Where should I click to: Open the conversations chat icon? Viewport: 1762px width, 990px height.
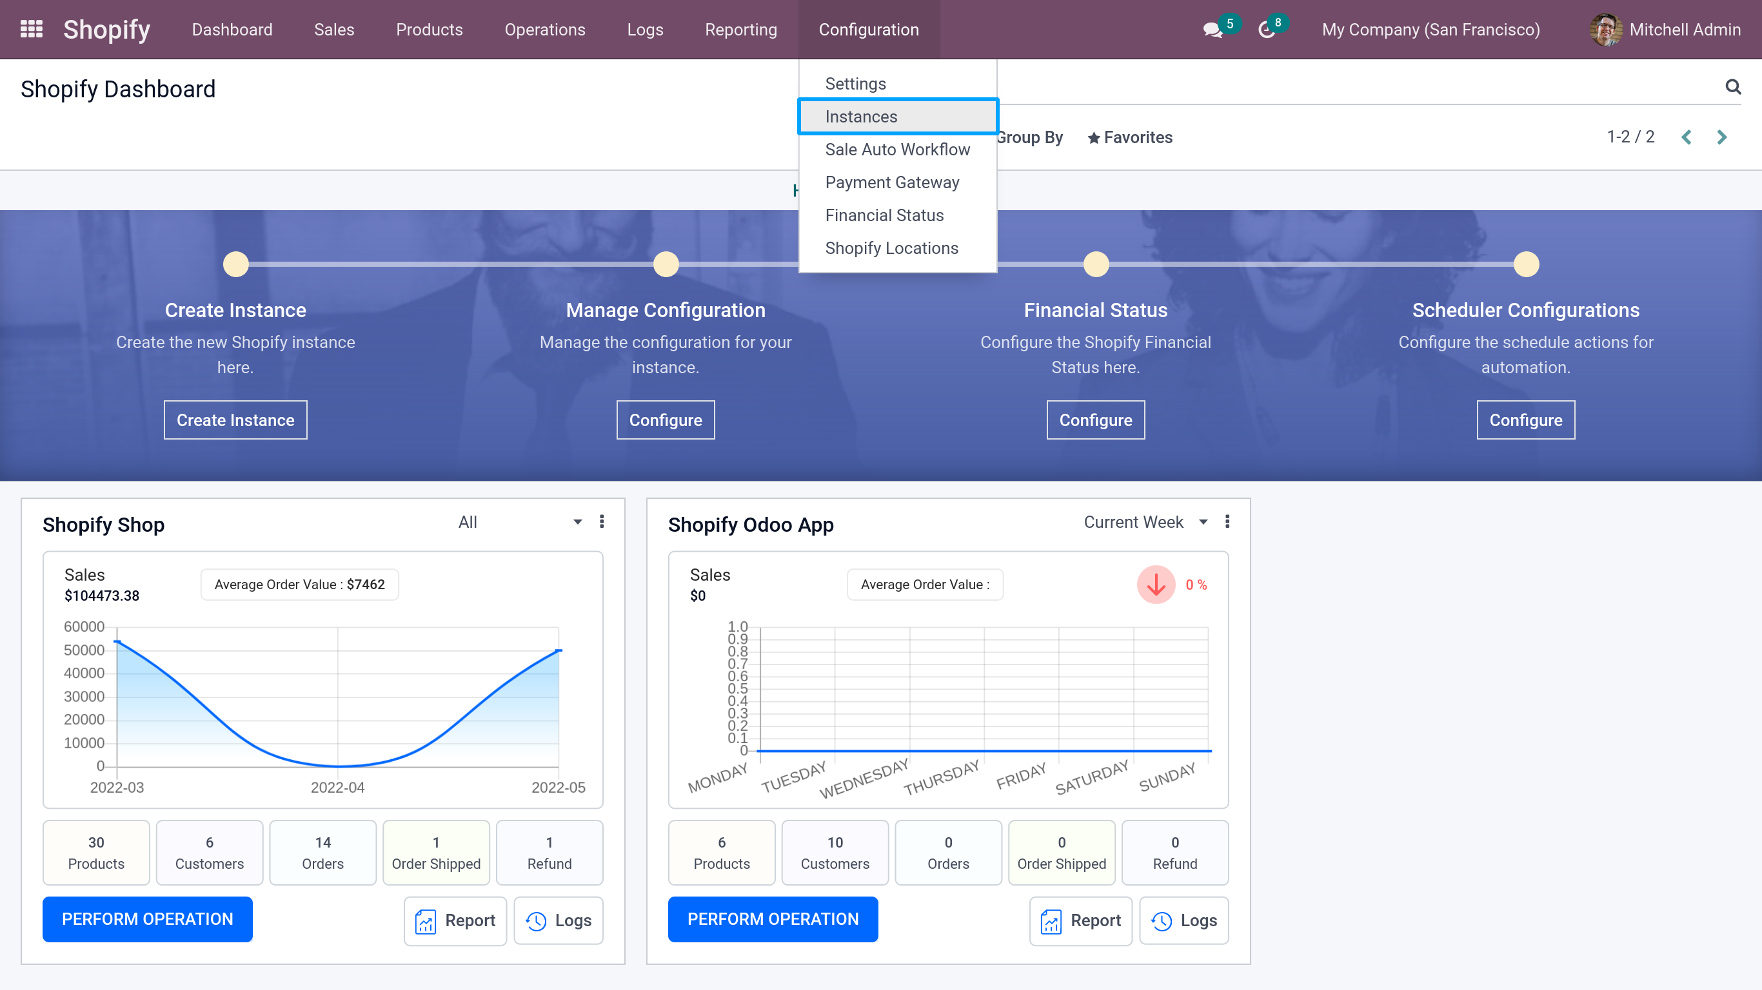point(1213,30)
